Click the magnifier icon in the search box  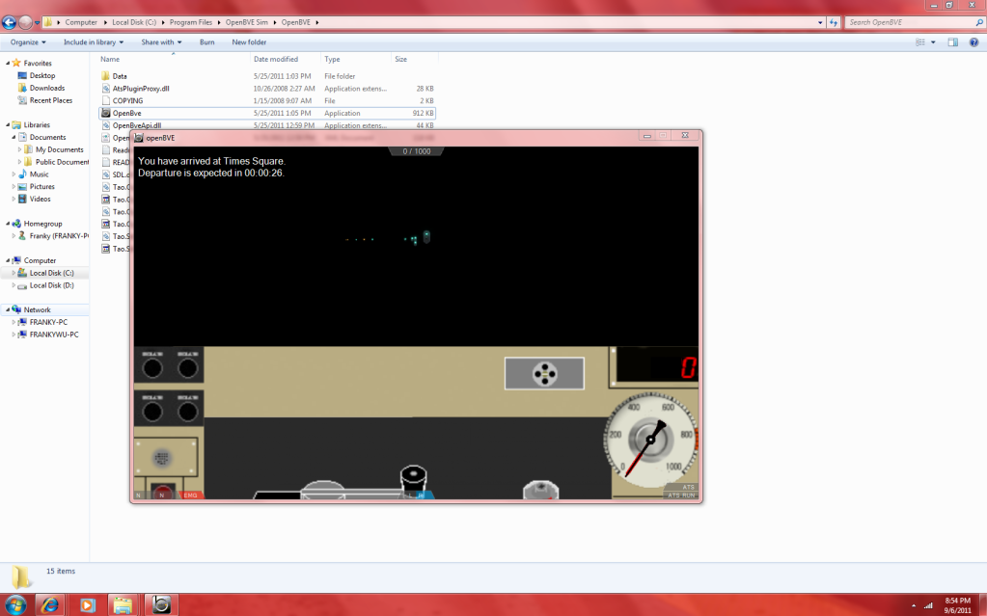(x=979, y=22)
